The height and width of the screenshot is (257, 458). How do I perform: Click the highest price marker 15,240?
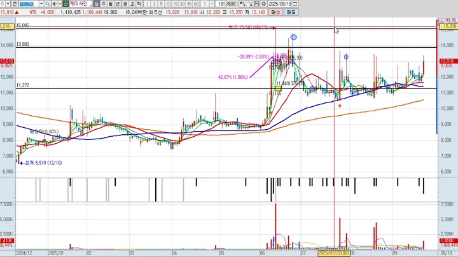pos(251,27)
